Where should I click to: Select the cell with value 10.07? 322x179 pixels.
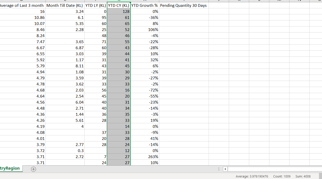point(23,23)
